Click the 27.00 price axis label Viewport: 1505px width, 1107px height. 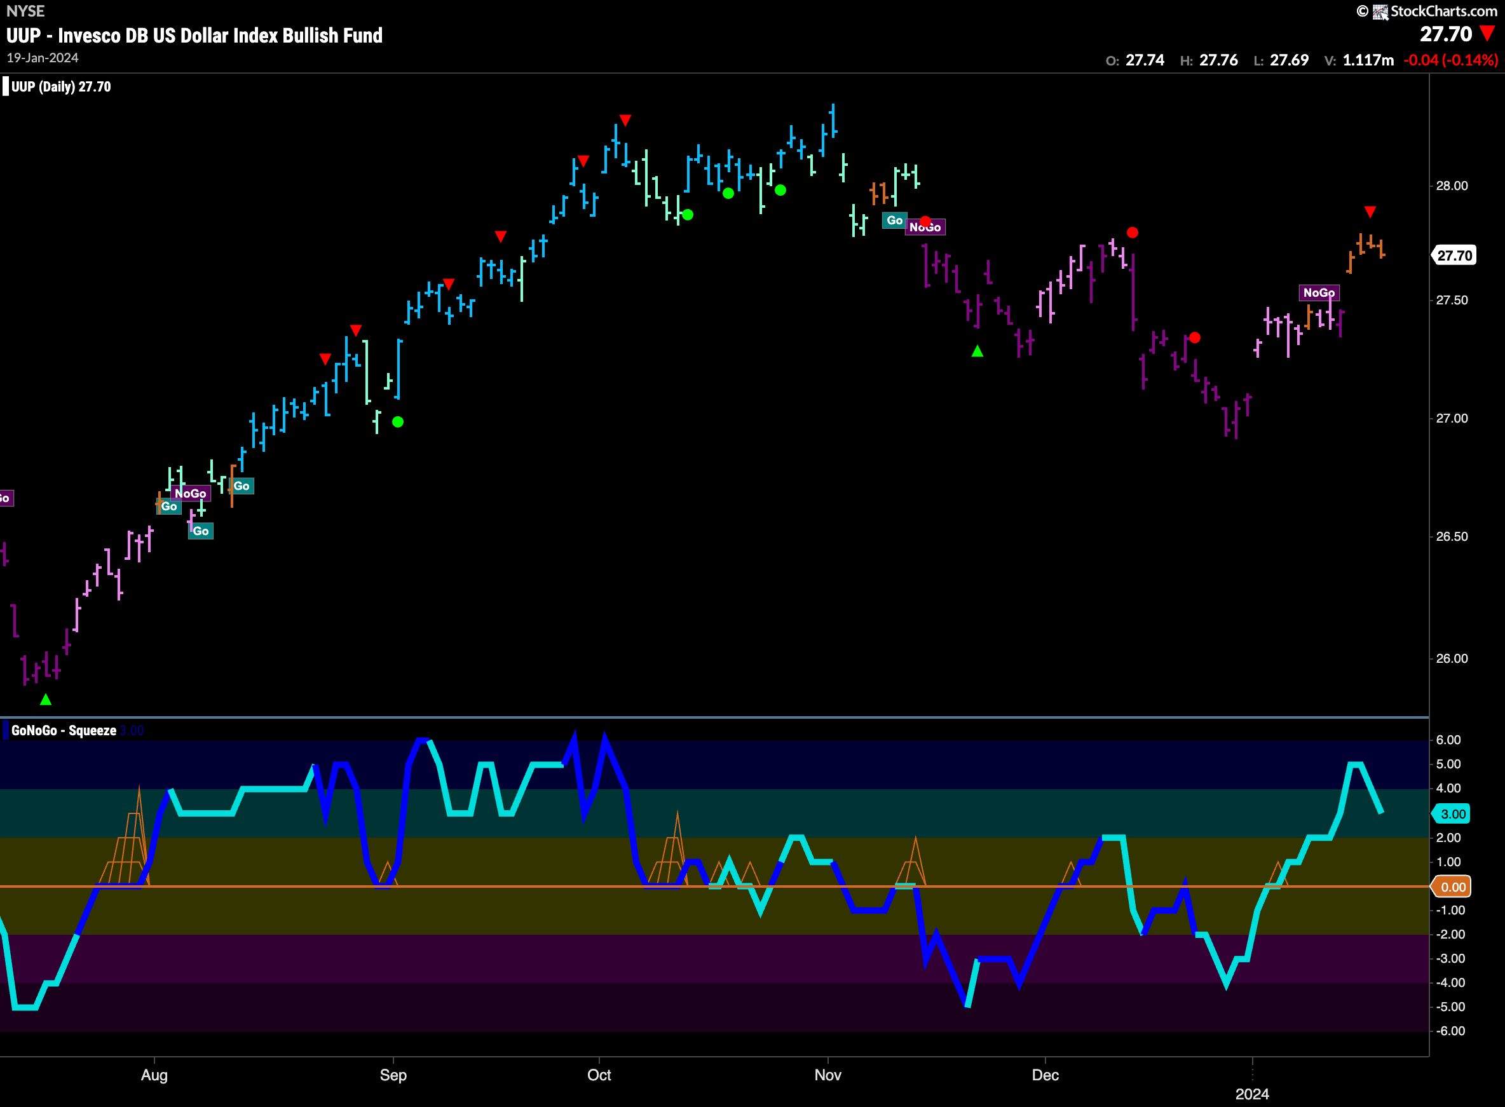(1452, 418)
